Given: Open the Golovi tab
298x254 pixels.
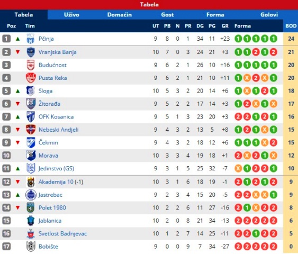Looking at the screenshot, I should (269, 15).
